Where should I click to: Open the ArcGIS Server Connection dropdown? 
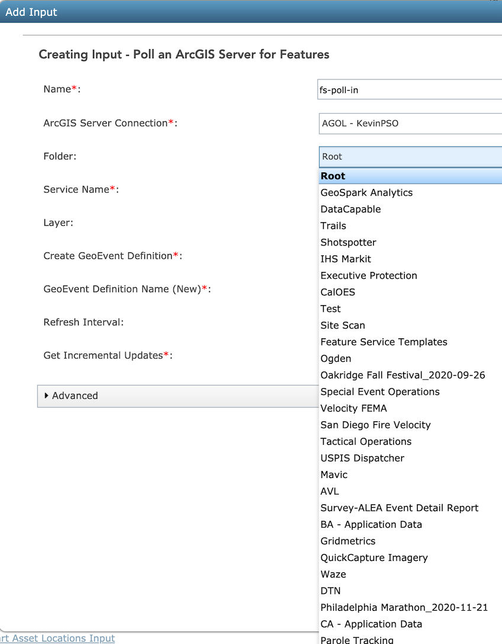click(x=410, y=123)
